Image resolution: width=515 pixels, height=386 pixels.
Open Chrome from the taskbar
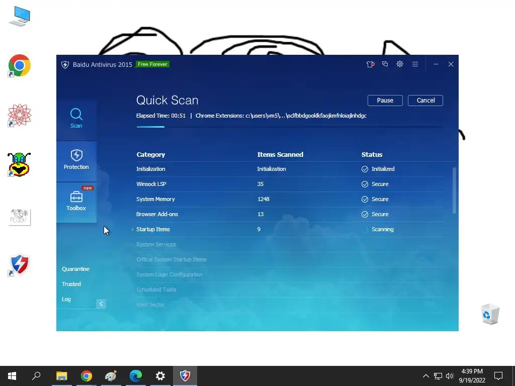coord(87,376)
